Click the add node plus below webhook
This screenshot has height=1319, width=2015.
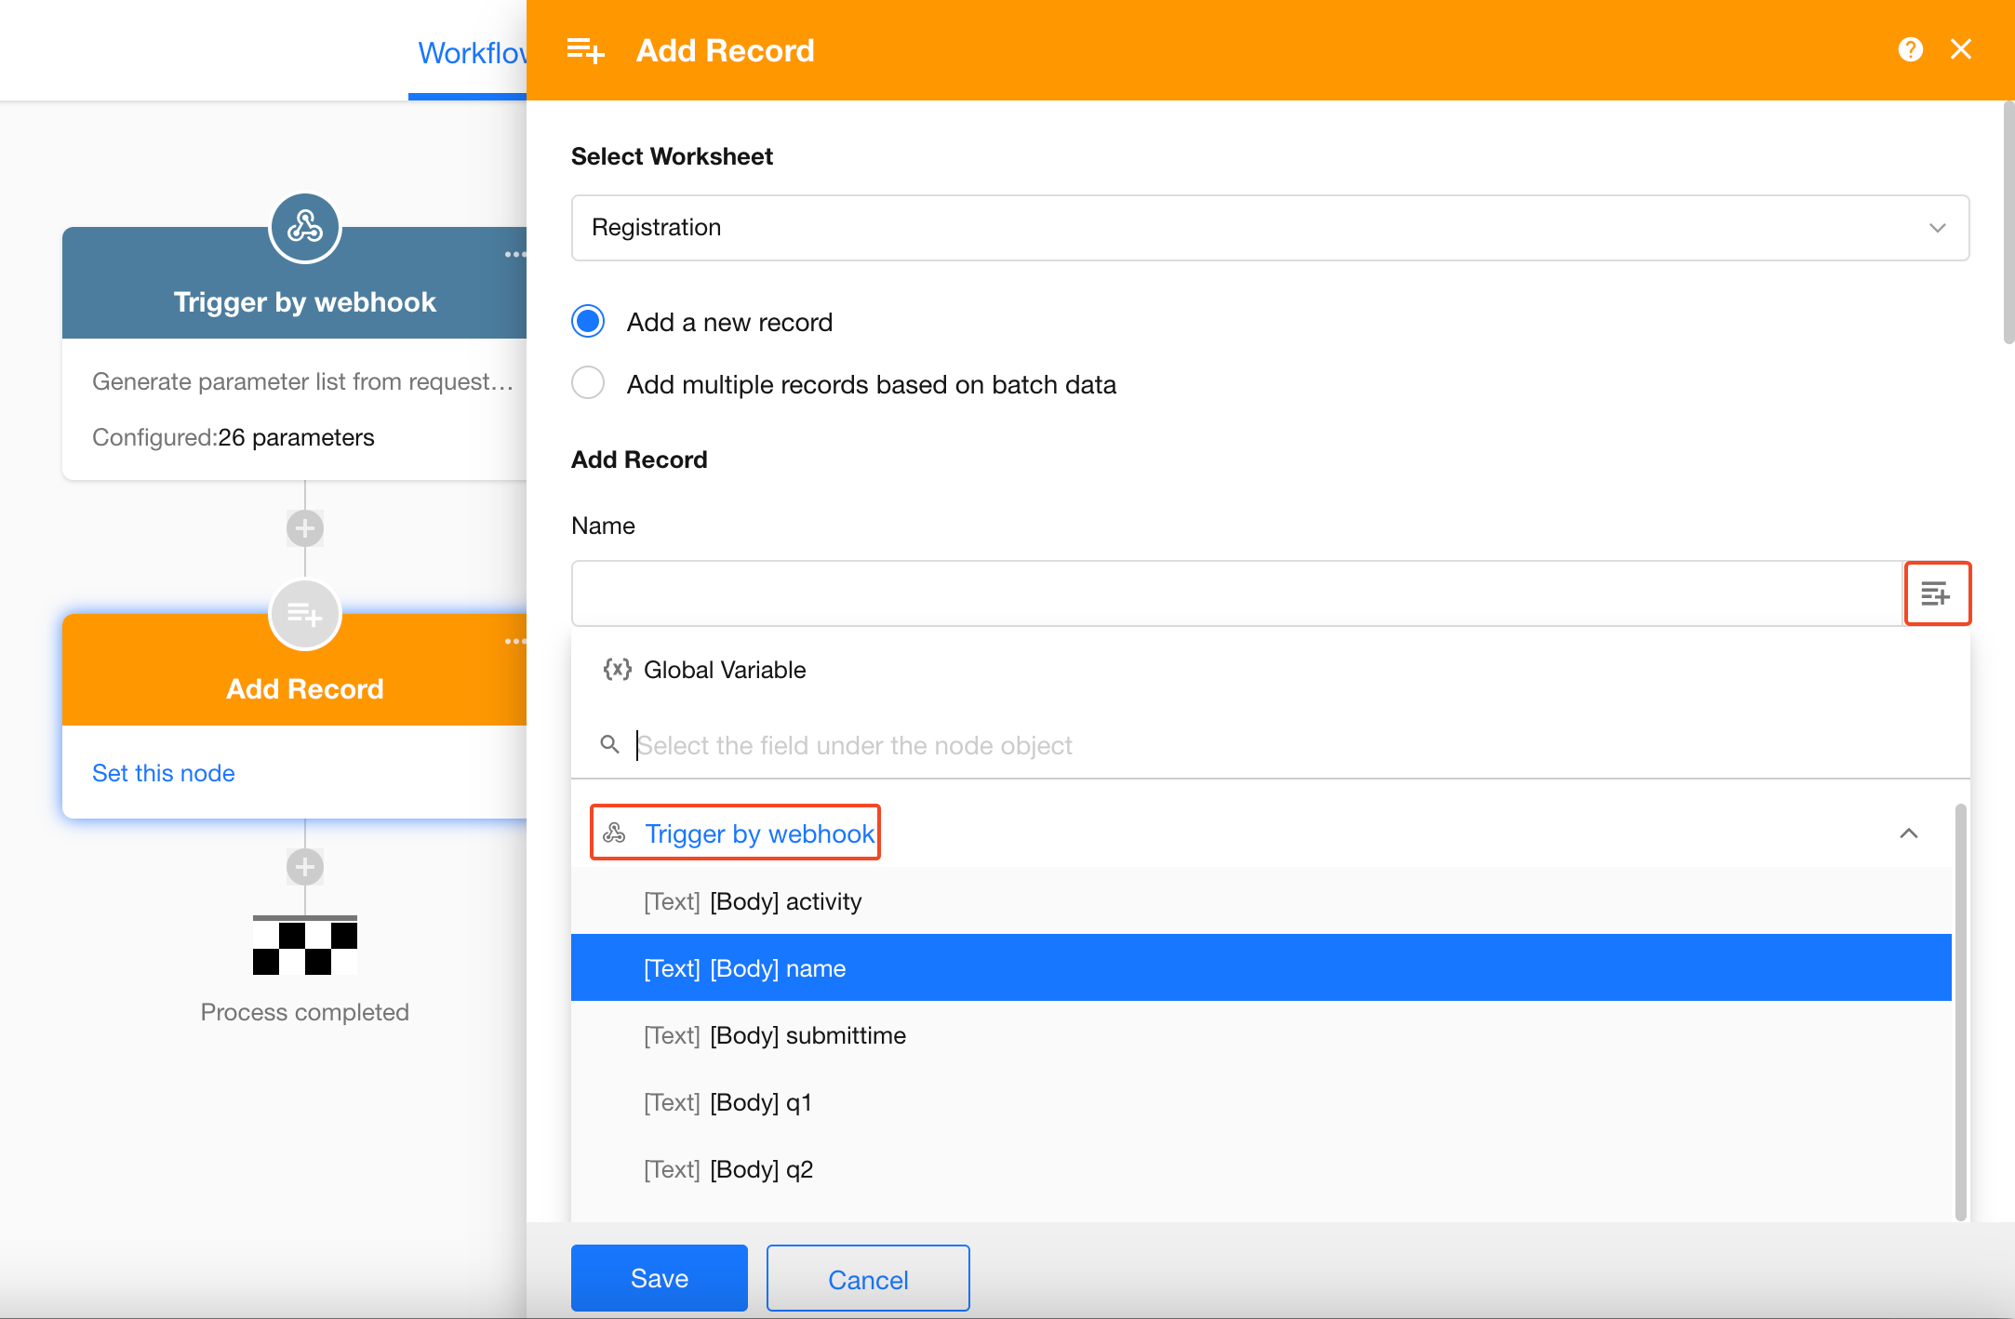tap(304, 528)
